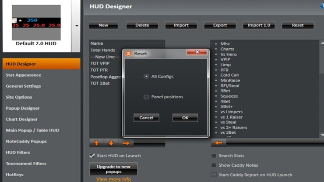Confirm the Reset dialog with OK
The height and width of the screenshot is (182, 324).
(x=185, y=118)
